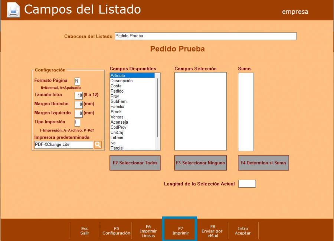Click Esc Salir in bottom bar
The width and height of the screenshot is (334, 241).
pos(85,231)
